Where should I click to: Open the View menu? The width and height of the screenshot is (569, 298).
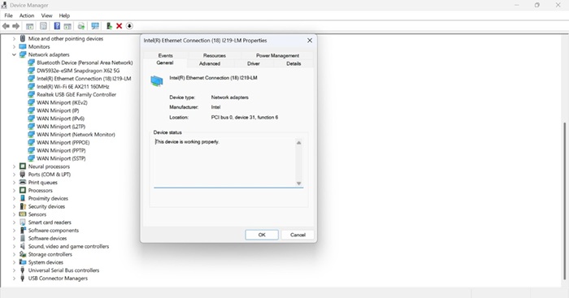pos(47,15)
